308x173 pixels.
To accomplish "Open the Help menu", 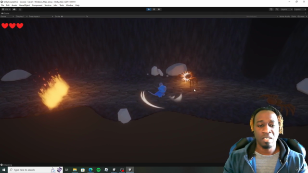I will (77, 5).
